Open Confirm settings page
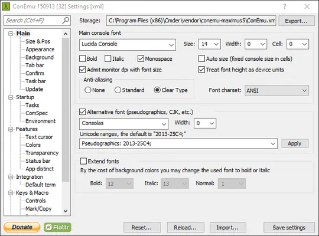 click(35, 73)
